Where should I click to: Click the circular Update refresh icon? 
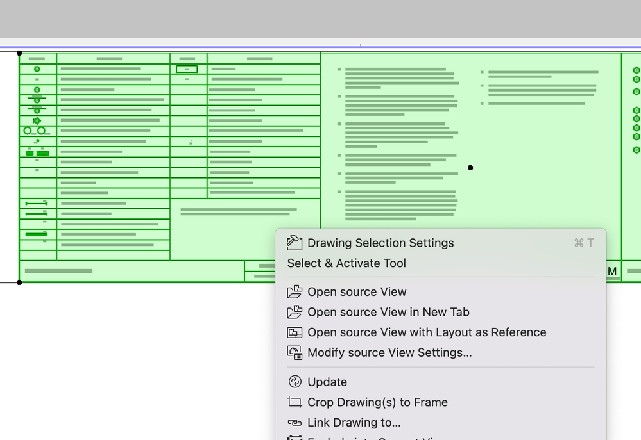[x=295, y=382]
